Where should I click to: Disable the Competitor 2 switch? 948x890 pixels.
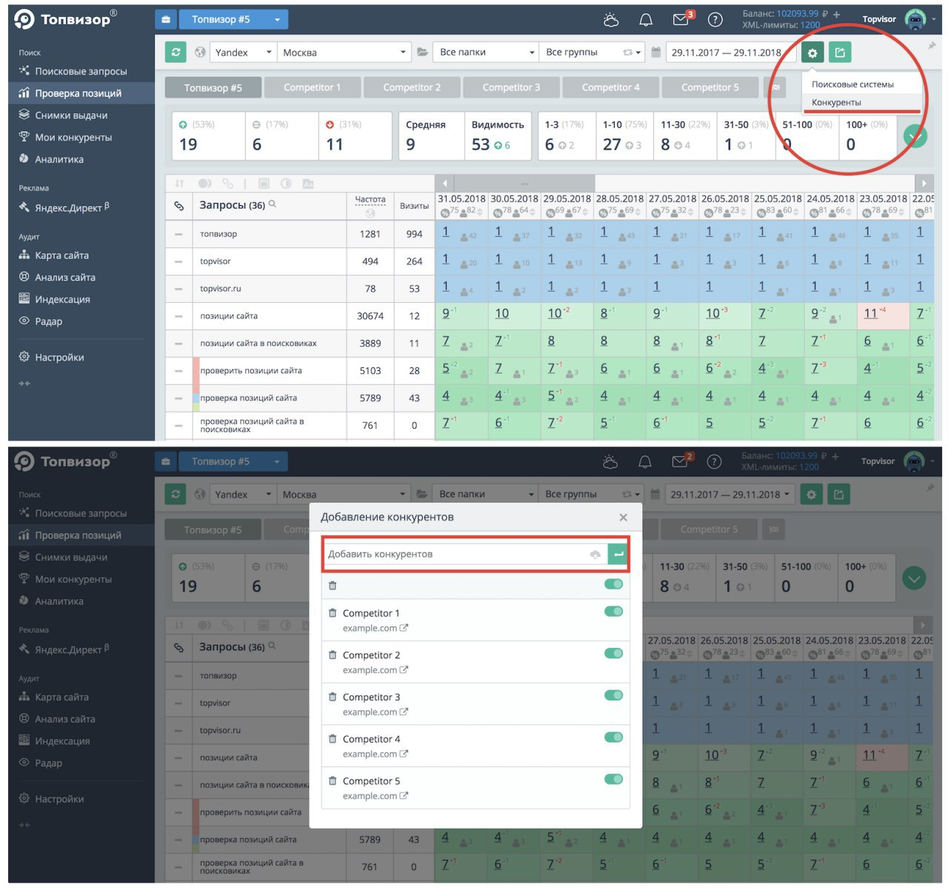pyautogui.click(x=613, y=653)
